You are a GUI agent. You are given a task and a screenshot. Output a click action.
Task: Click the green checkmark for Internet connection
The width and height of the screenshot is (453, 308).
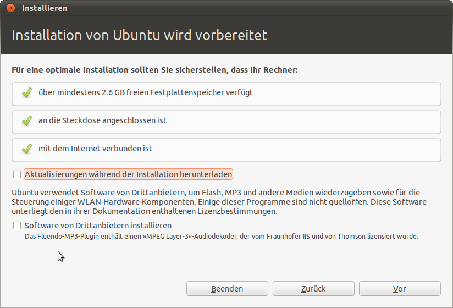[26, 149]
